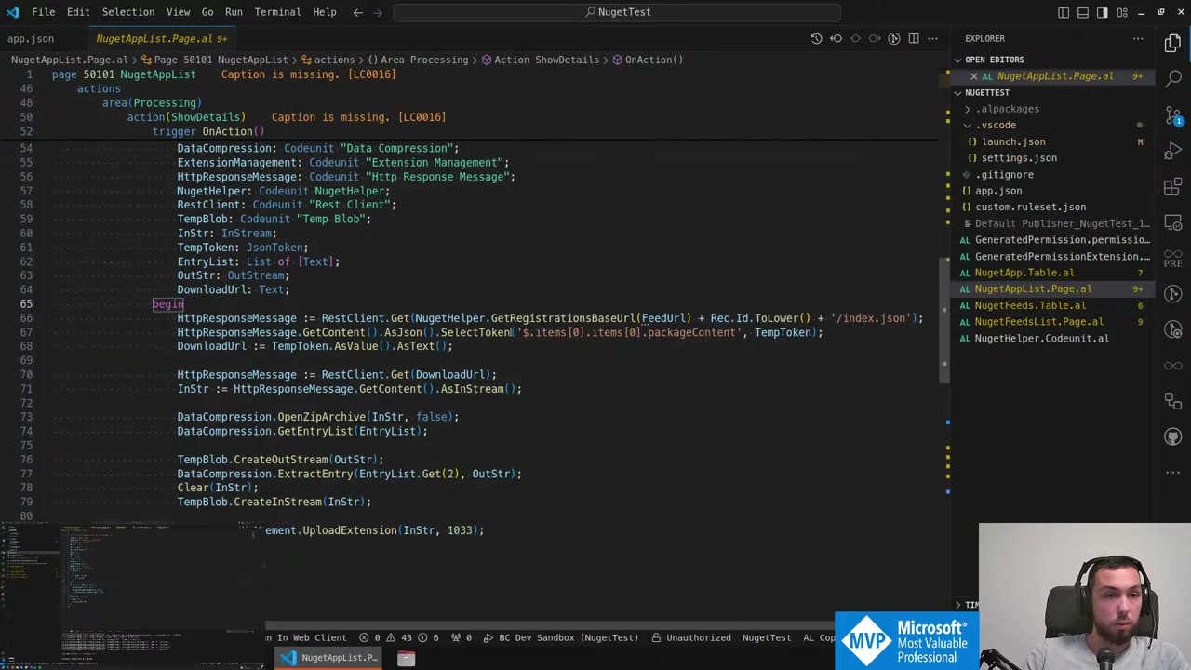Dismiss NugetAppList.Page.al from Open Editors

point(973,75)
